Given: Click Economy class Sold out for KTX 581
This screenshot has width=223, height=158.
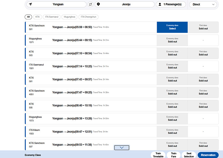Looking at the screenshot, I should [x=172, y=79].
